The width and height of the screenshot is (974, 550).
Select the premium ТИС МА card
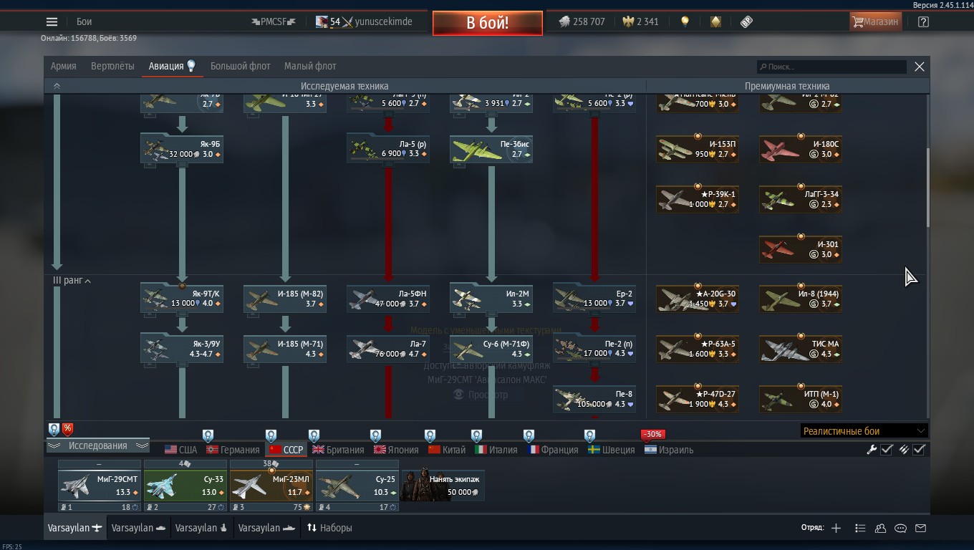(801, 349)
